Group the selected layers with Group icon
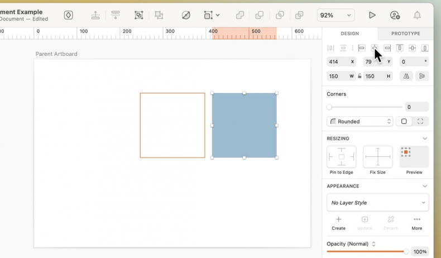 click(x=138, y=15)
